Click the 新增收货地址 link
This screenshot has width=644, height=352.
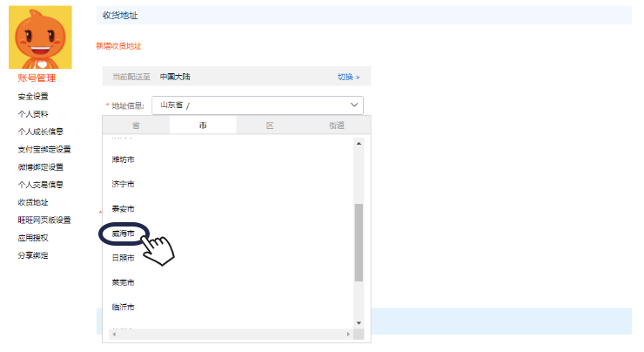coord(118,45)
